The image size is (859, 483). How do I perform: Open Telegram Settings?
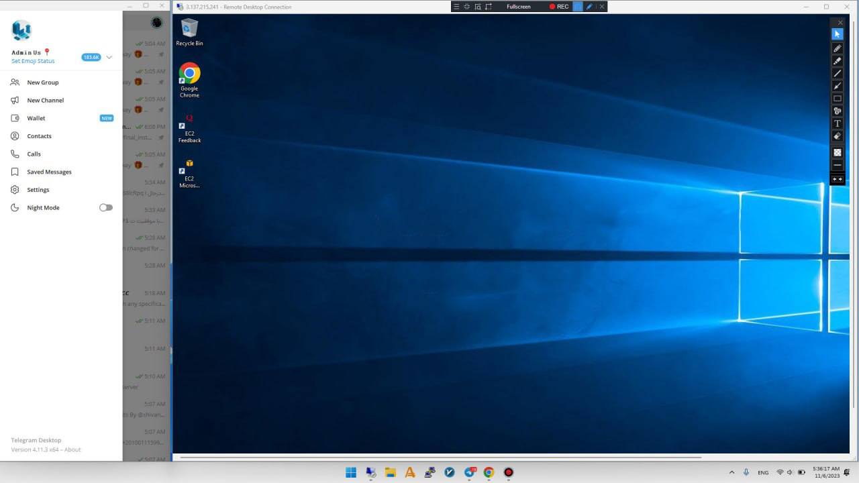click(x=38, y=190)
